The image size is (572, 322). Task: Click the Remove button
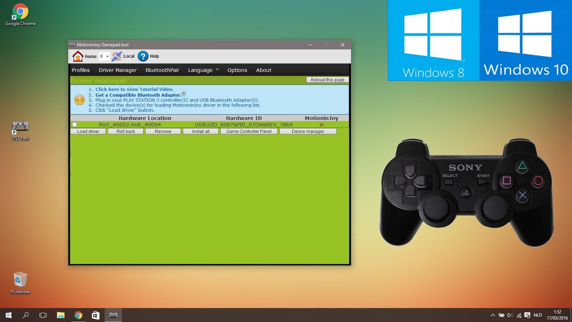163,131
